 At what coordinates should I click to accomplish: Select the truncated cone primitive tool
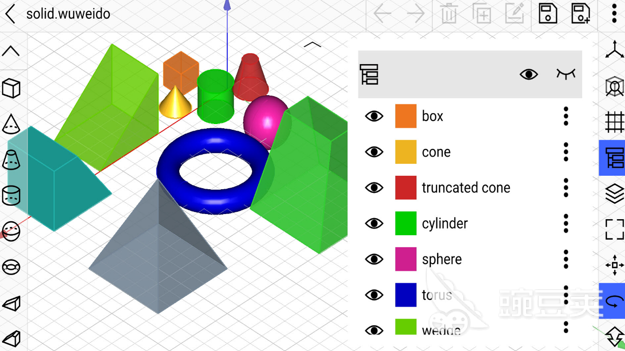pyautogui.click(x=11, y=160)
